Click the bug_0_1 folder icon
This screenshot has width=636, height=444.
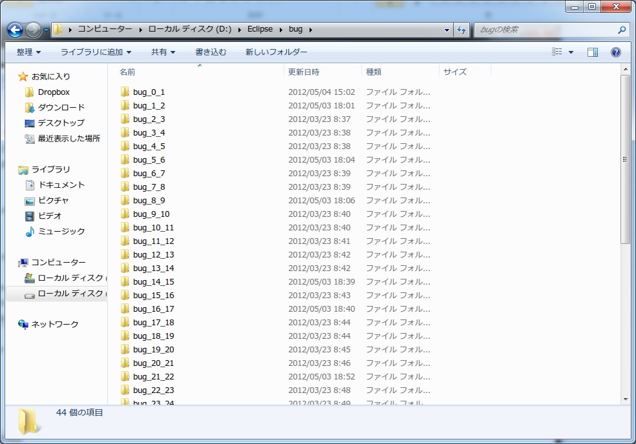[125, 92]
